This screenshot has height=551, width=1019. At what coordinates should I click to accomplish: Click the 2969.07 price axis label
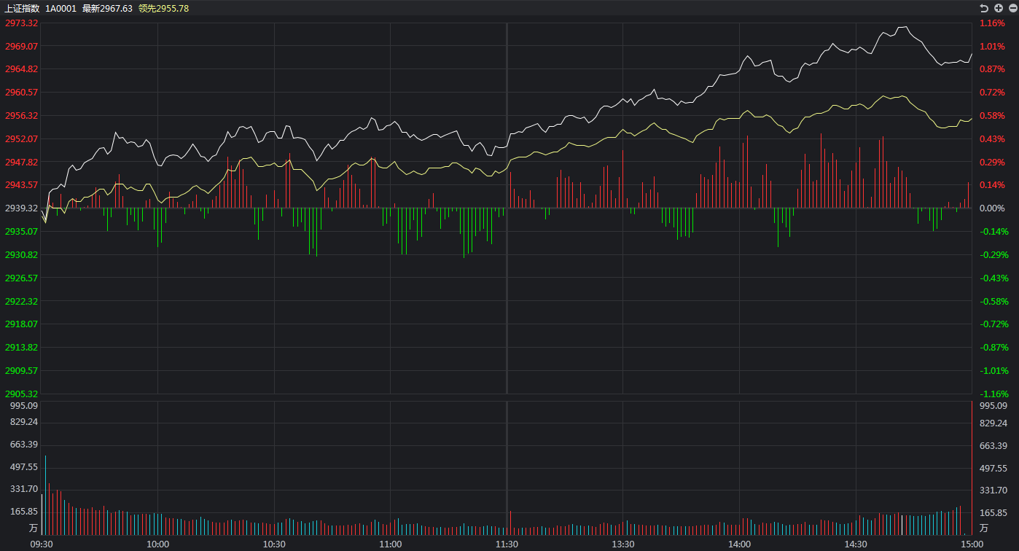[x=22, y=46]
